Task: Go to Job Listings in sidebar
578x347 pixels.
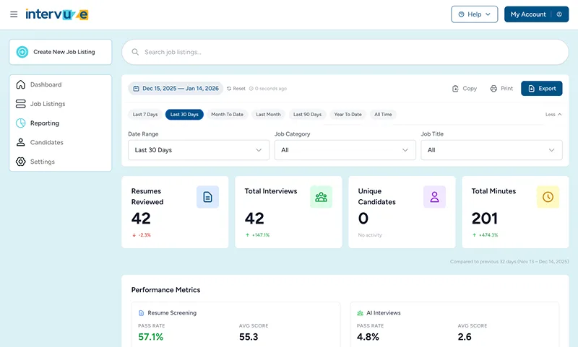Action: click(x=47, y=104)
